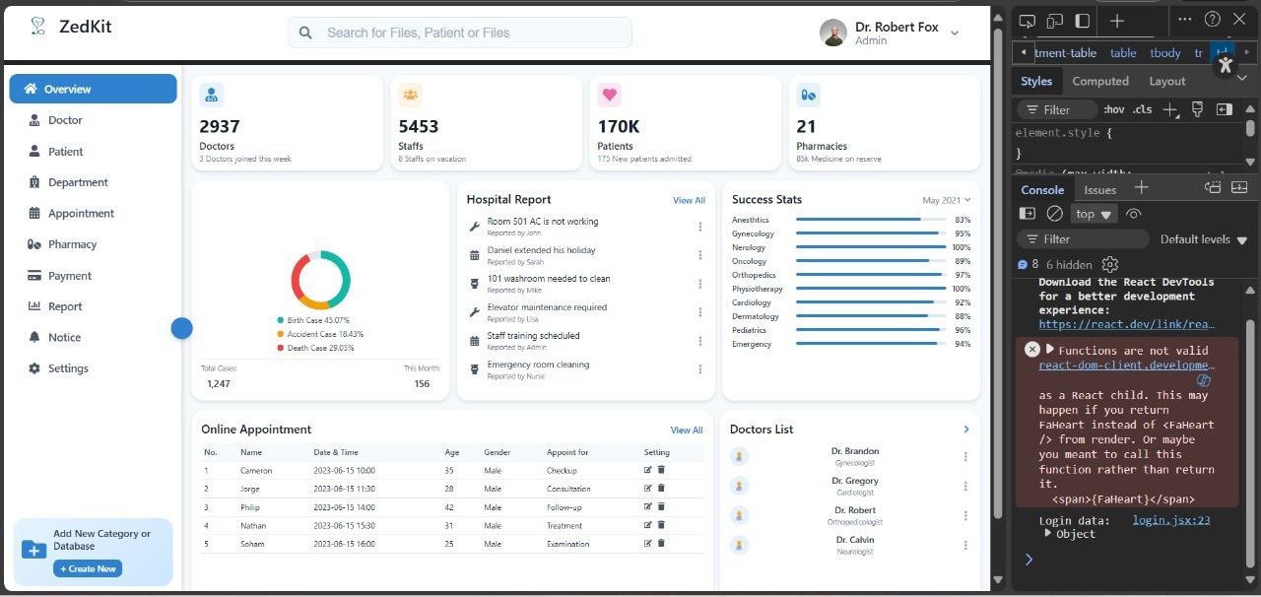Screen dimensions: 1261x597
Task: Toggle the device toolbar emulation in DevTools
Action: pyautogui.click(x=1054, y=20)
